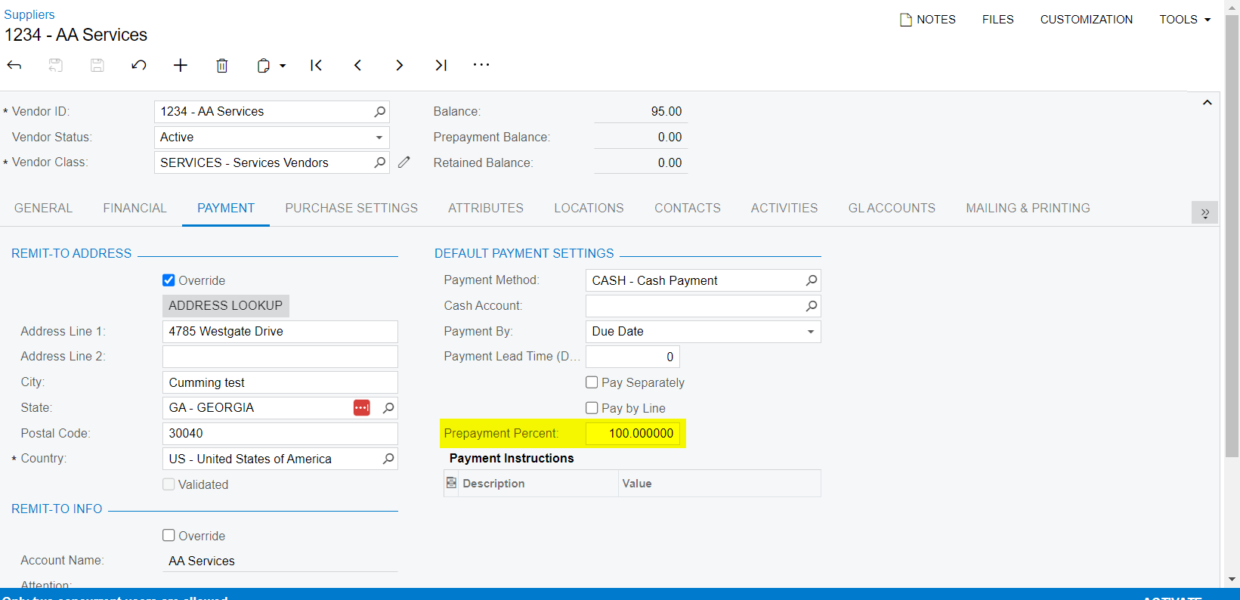
Task: Switch to the Locations tab
Action: pyautogui.click(x=589, y=209)
